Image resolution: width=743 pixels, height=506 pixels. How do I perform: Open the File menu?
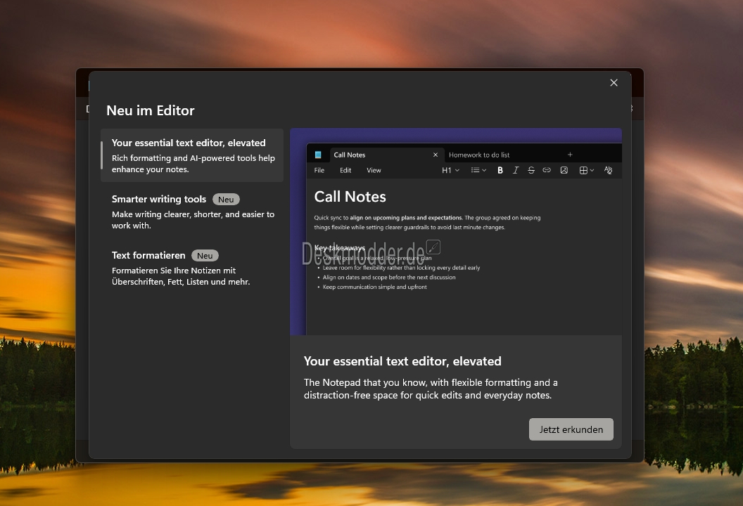click(319, 170)
